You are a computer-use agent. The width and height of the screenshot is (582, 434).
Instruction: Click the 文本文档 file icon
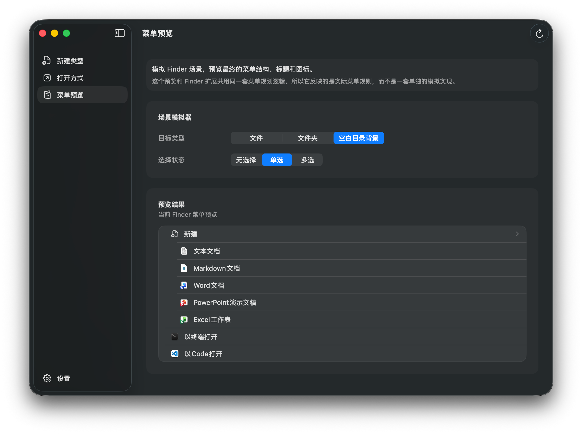[184, 251]
